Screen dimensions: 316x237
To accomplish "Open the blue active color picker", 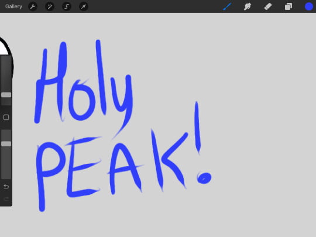I will point(309,6).
